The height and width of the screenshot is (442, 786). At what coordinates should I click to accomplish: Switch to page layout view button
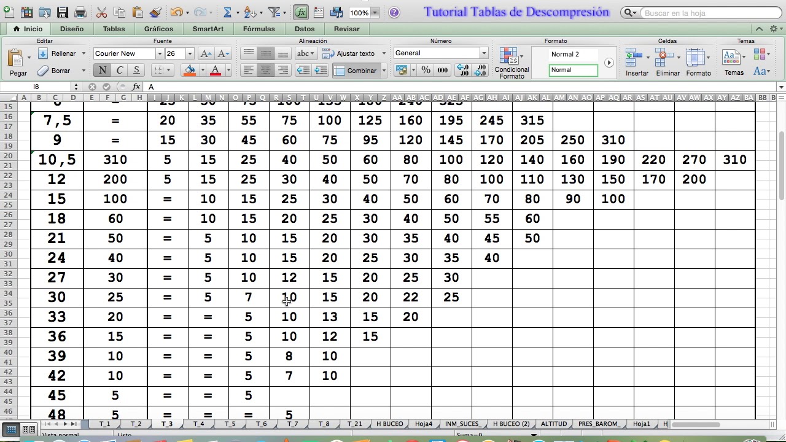tap(28, 429)
